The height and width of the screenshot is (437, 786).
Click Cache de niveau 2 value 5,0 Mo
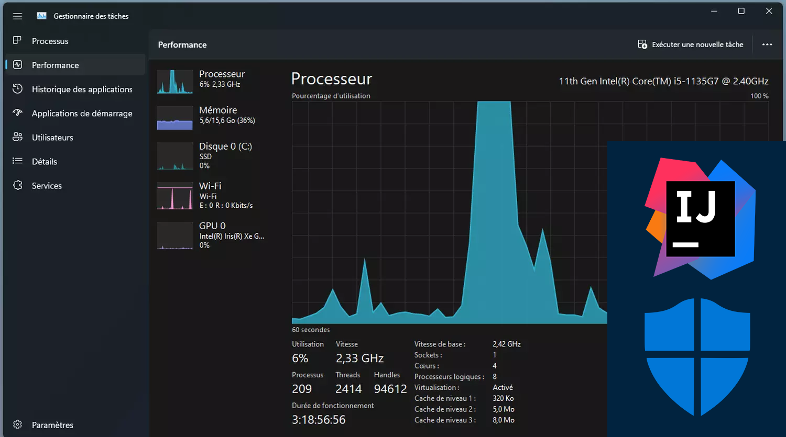[504, 409]
